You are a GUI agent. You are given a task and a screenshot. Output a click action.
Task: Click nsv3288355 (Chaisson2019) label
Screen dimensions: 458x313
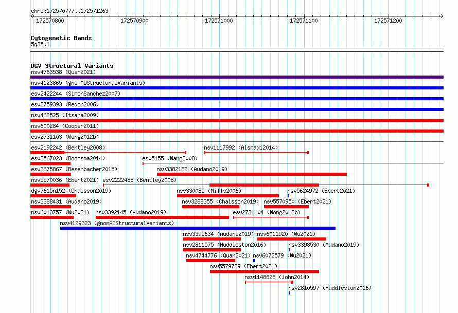[x=220, y=201]
